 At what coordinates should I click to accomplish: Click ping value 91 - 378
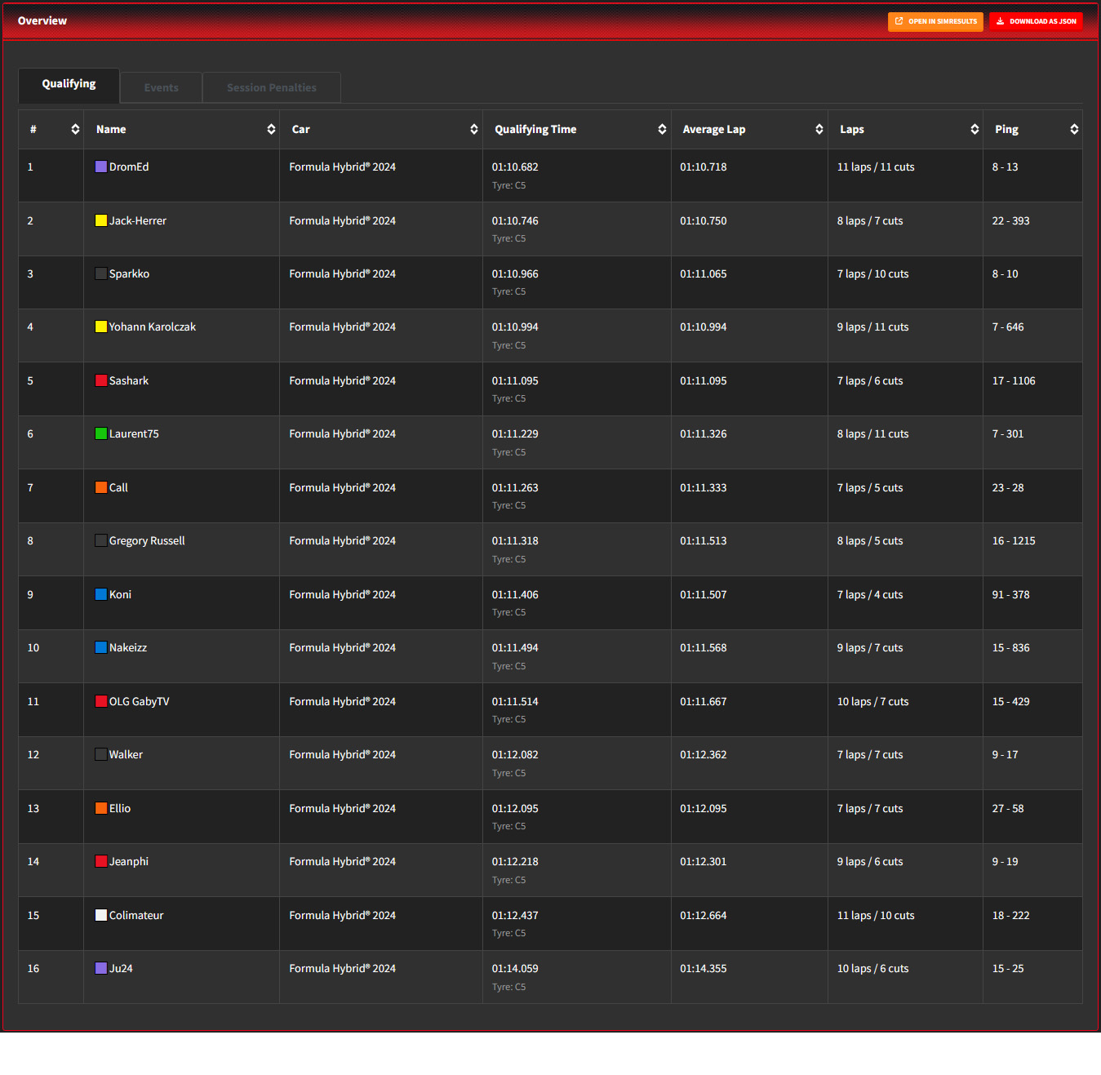click(1010, 594)
